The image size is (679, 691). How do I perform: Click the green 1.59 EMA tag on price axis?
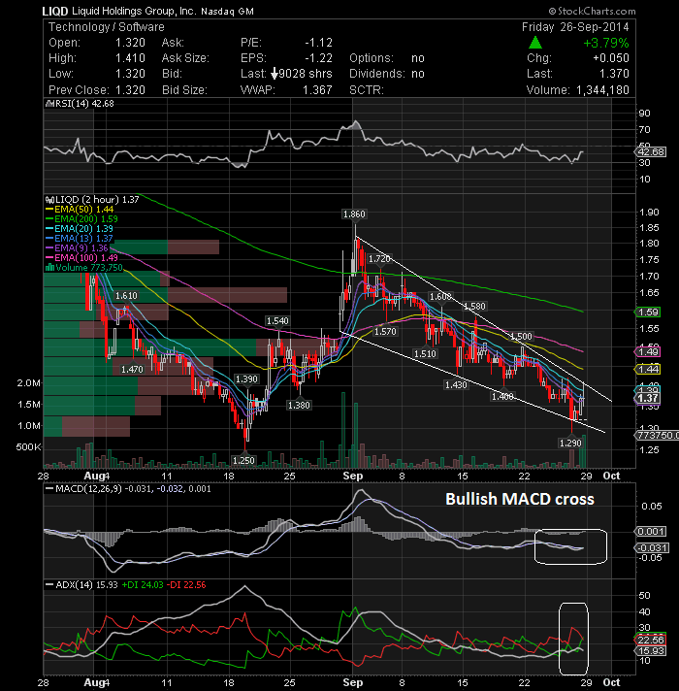point(647,312)
